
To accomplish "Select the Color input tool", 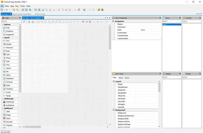I will [x=10, y=54].
